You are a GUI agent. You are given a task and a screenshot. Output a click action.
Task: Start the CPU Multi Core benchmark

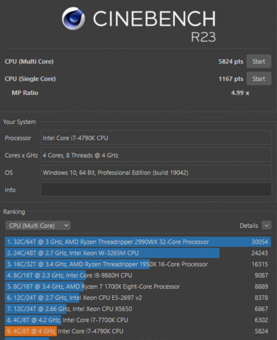259,61
